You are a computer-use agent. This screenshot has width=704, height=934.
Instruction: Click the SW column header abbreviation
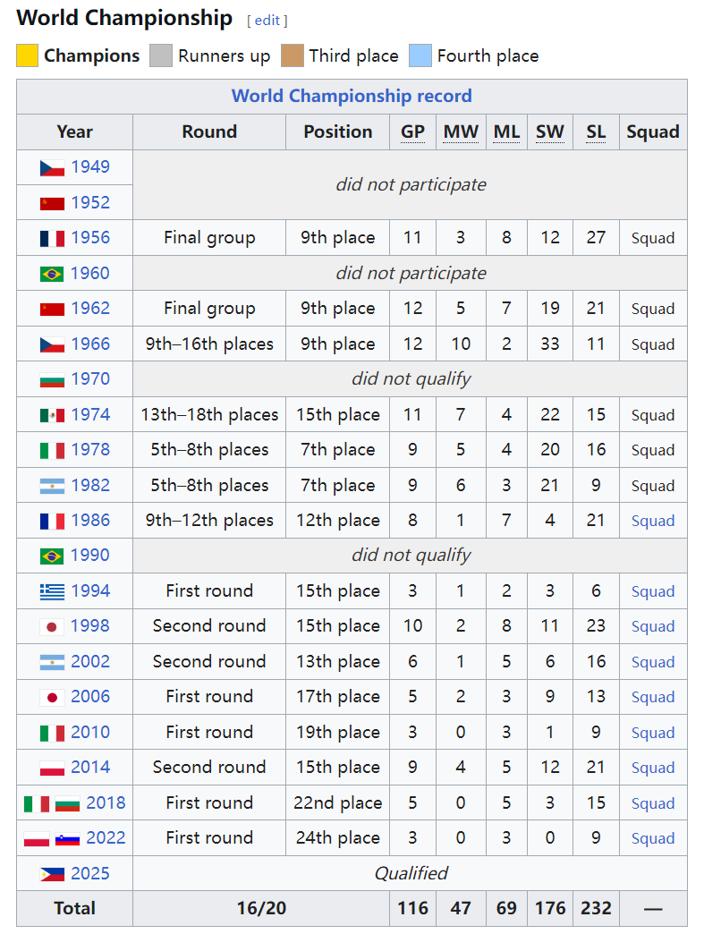pyautogui.click(x=550, y=132)
